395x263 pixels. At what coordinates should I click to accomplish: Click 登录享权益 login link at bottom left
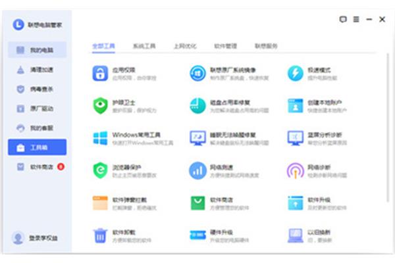pyautogui.click(x=43, y=238)
